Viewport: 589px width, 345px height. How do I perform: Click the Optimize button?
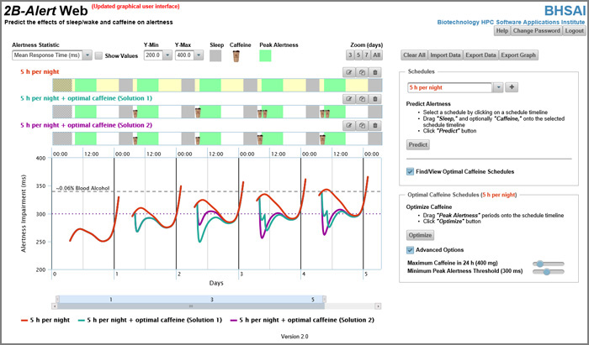click(x=421, y=235)
